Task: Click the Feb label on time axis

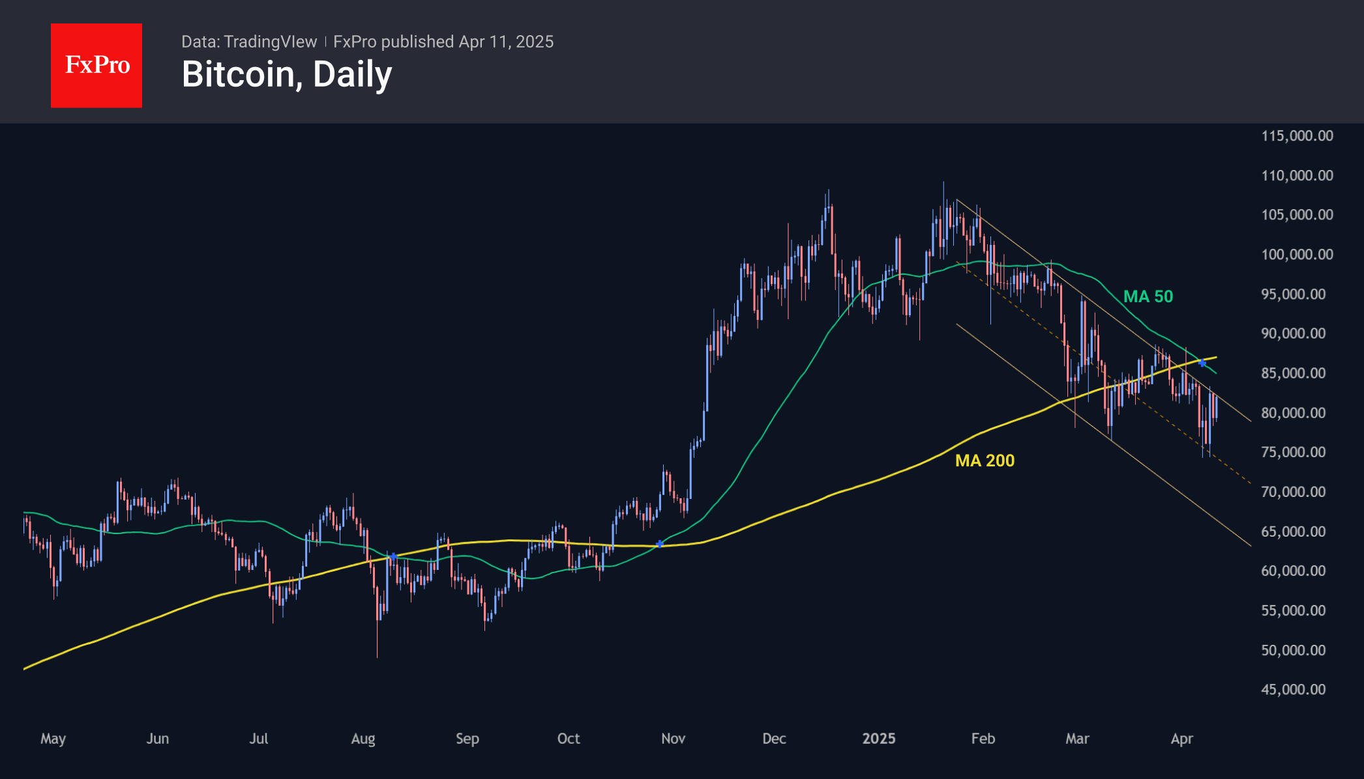Action: (983, 739)
